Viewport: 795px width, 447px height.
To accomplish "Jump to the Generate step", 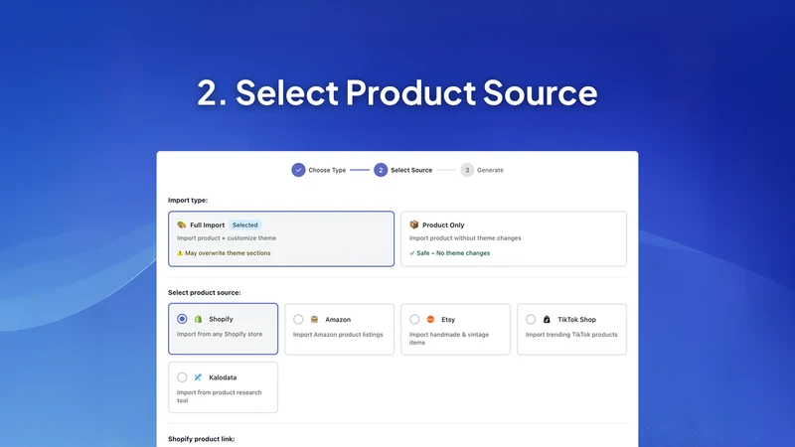I will coord(490,170).
